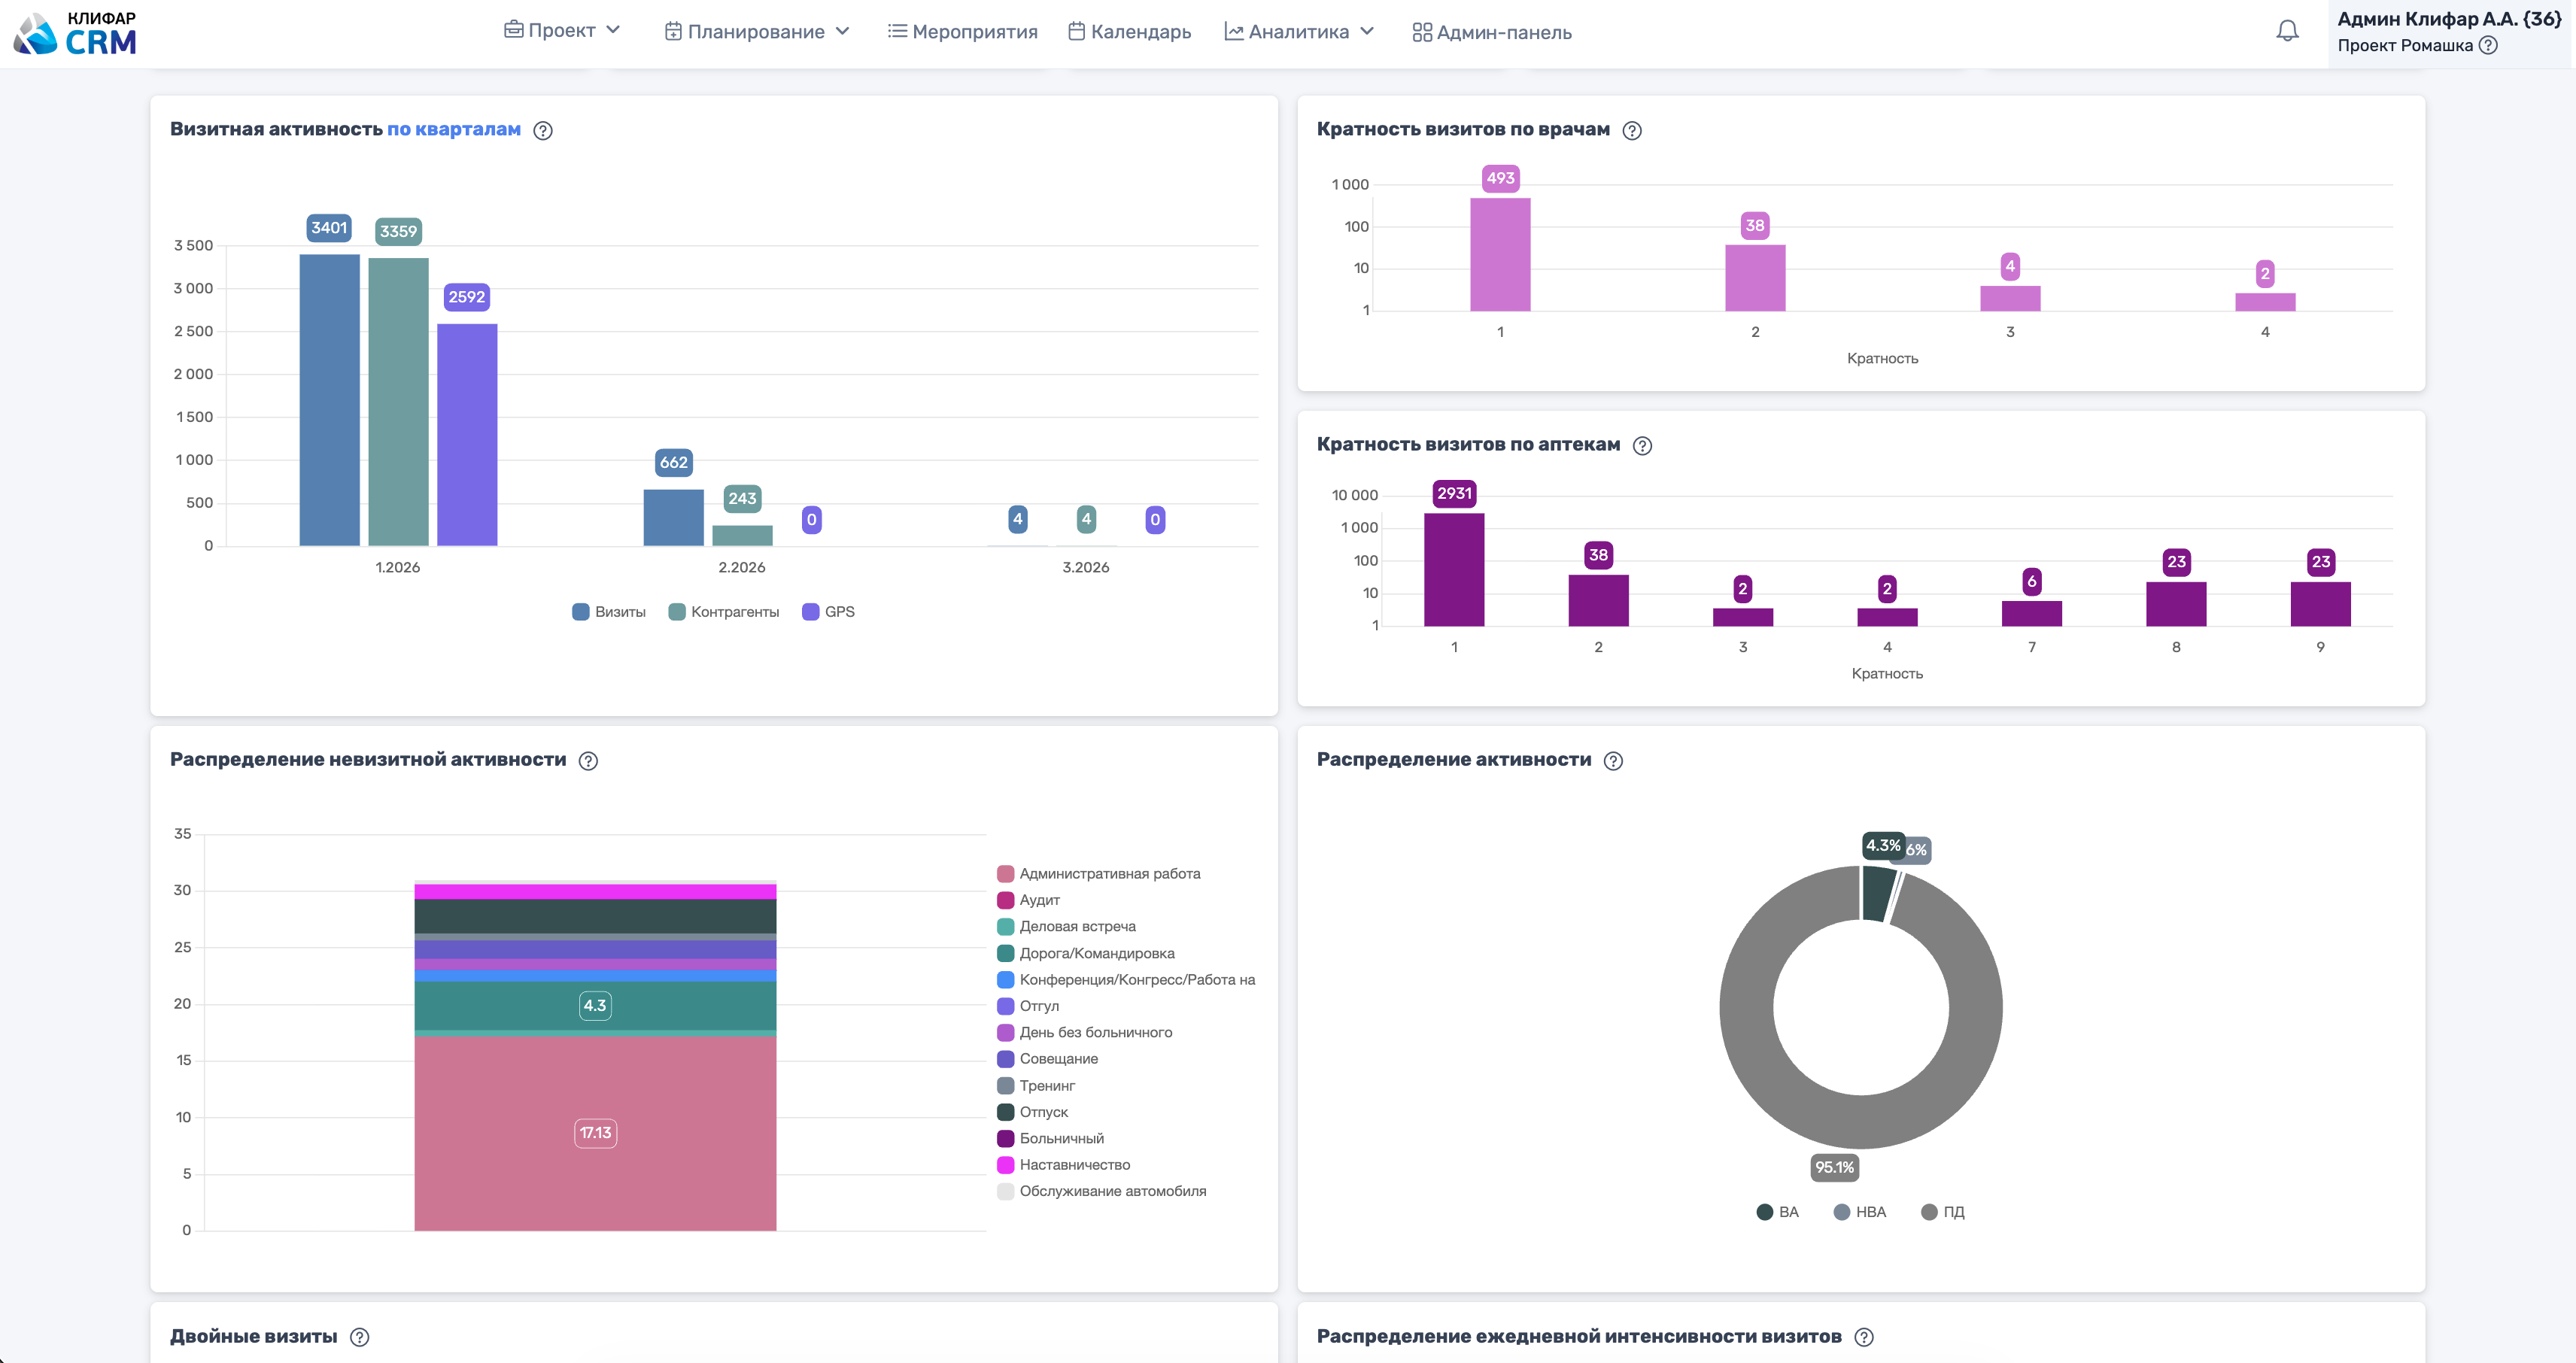The image size is (2576, 1363).
Task: Toggle НВА segment in donut legend
Action: pos(1860,1212)
